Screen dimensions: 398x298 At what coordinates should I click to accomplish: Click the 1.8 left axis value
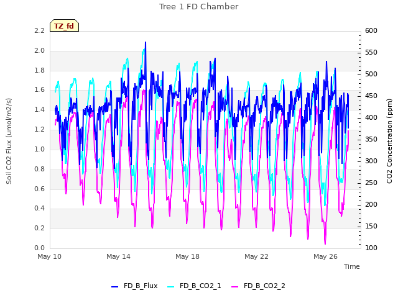click(x=39, y=70)
